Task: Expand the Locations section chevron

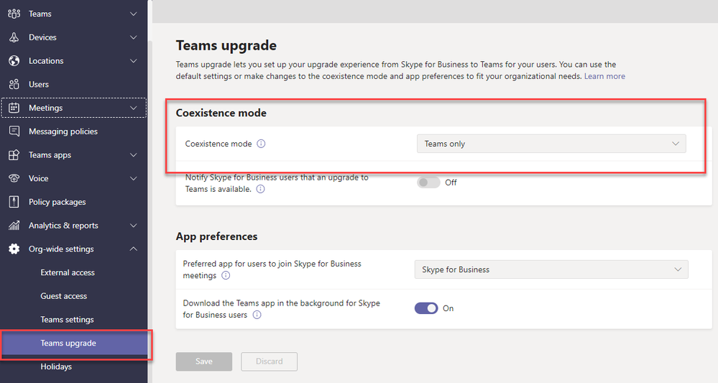Action: 133,61
